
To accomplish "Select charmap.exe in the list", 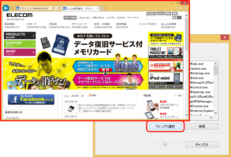I will click(200, 73).
